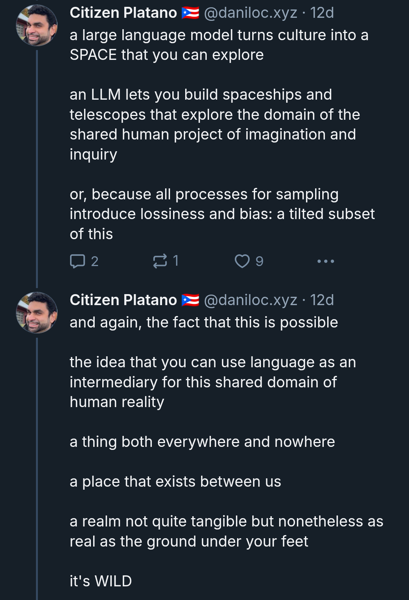This screenshot has height=600, width=409.
Task: Open @daniloc.xyz handle on the first post
Action: (250, 13)
